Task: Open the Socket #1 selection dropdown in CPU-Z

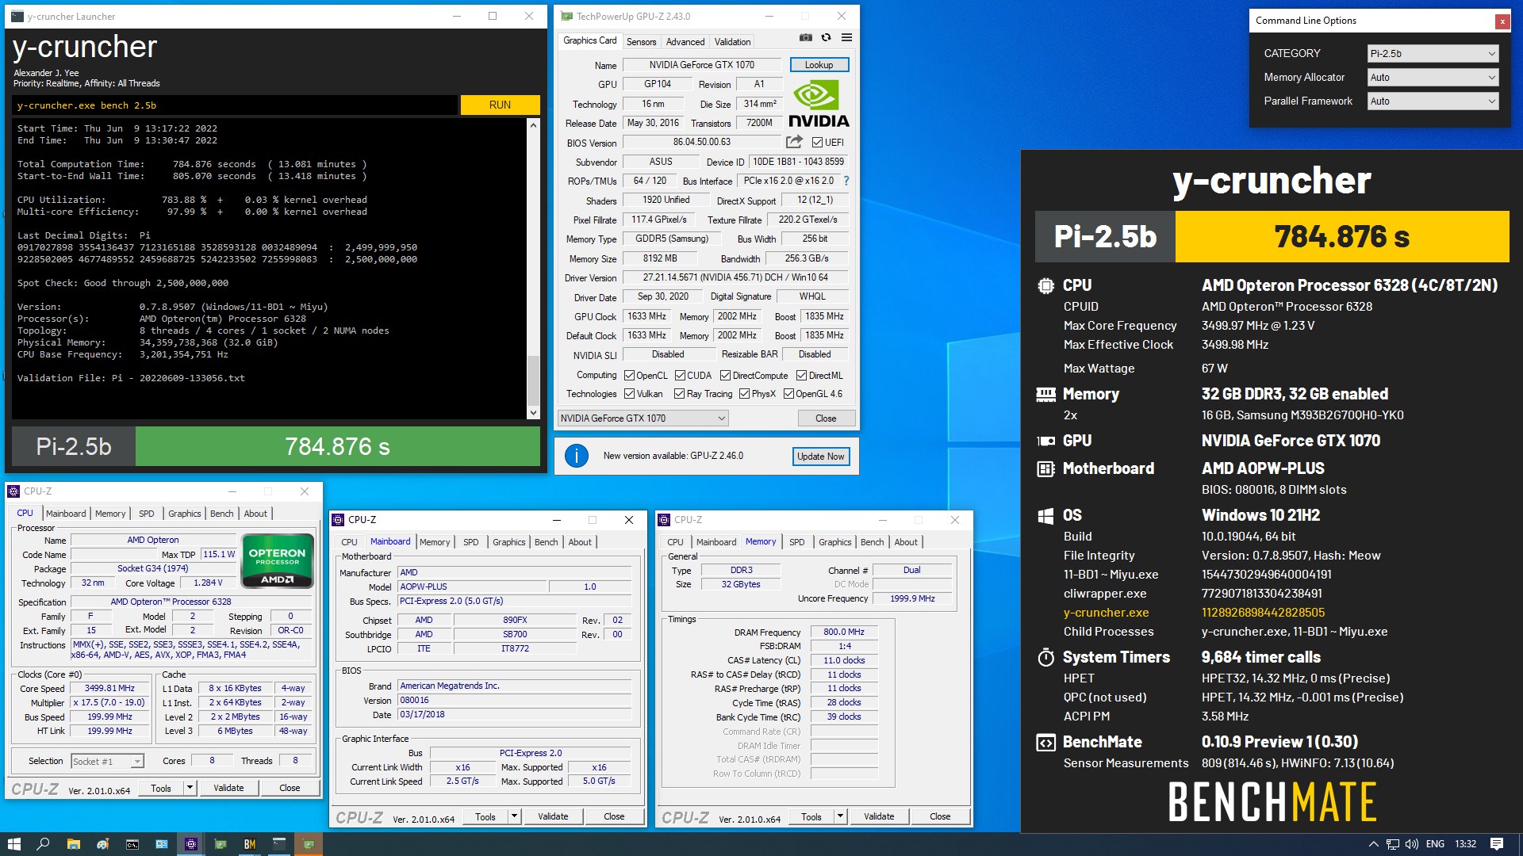Action: tap(107, 762)
